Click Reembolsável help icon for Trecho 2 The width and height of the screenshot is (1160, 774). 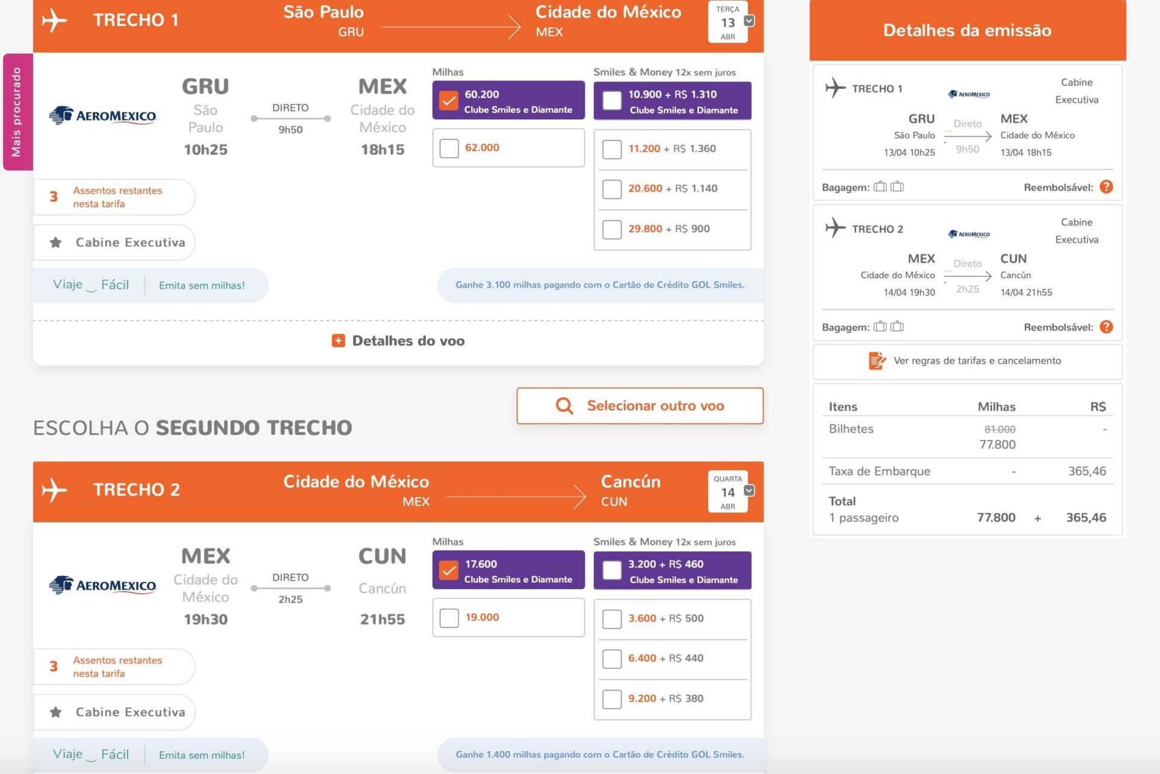1106,327
